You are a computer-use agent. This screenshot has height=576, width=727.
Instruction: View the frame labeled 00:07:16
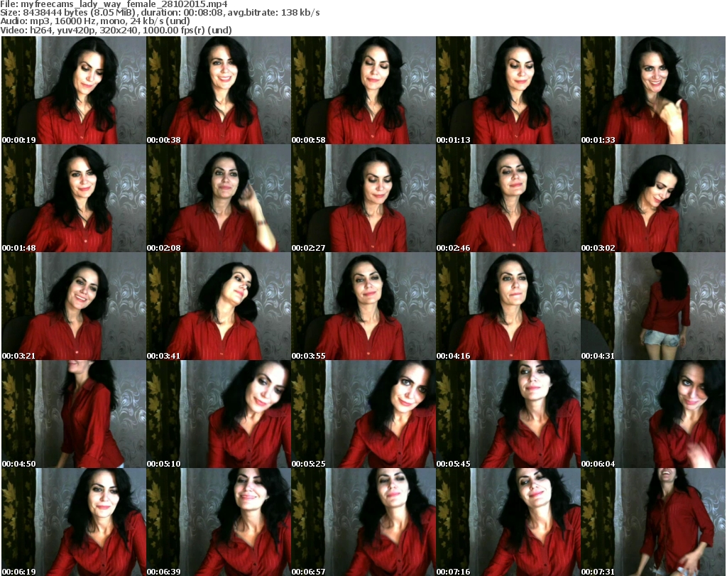pos(508,522)
